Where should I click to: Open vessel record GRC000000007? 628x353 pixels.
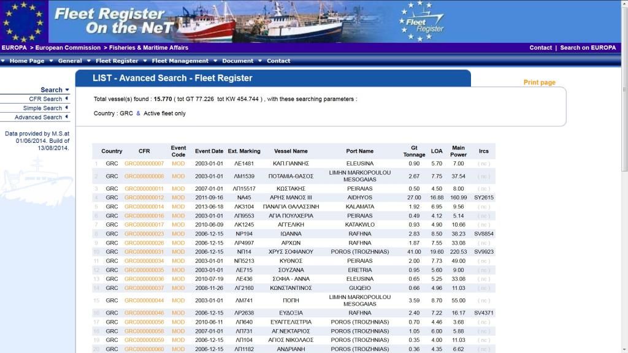144,164
